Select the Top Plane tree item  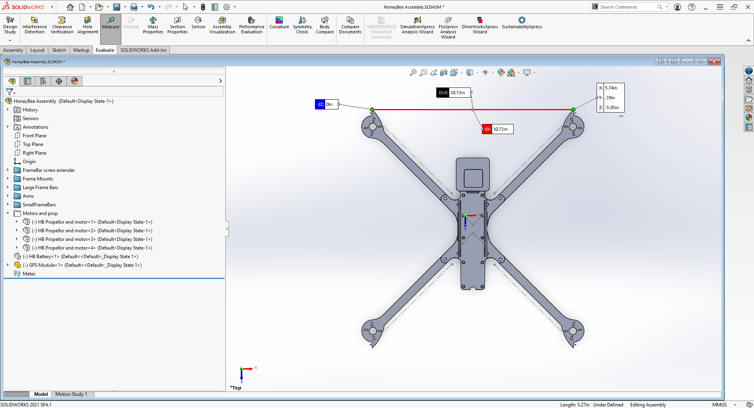coord(33,144)
